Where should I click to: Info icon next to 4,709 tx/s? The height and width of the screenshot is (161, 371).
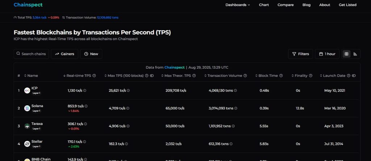click(x=128, y=108)
